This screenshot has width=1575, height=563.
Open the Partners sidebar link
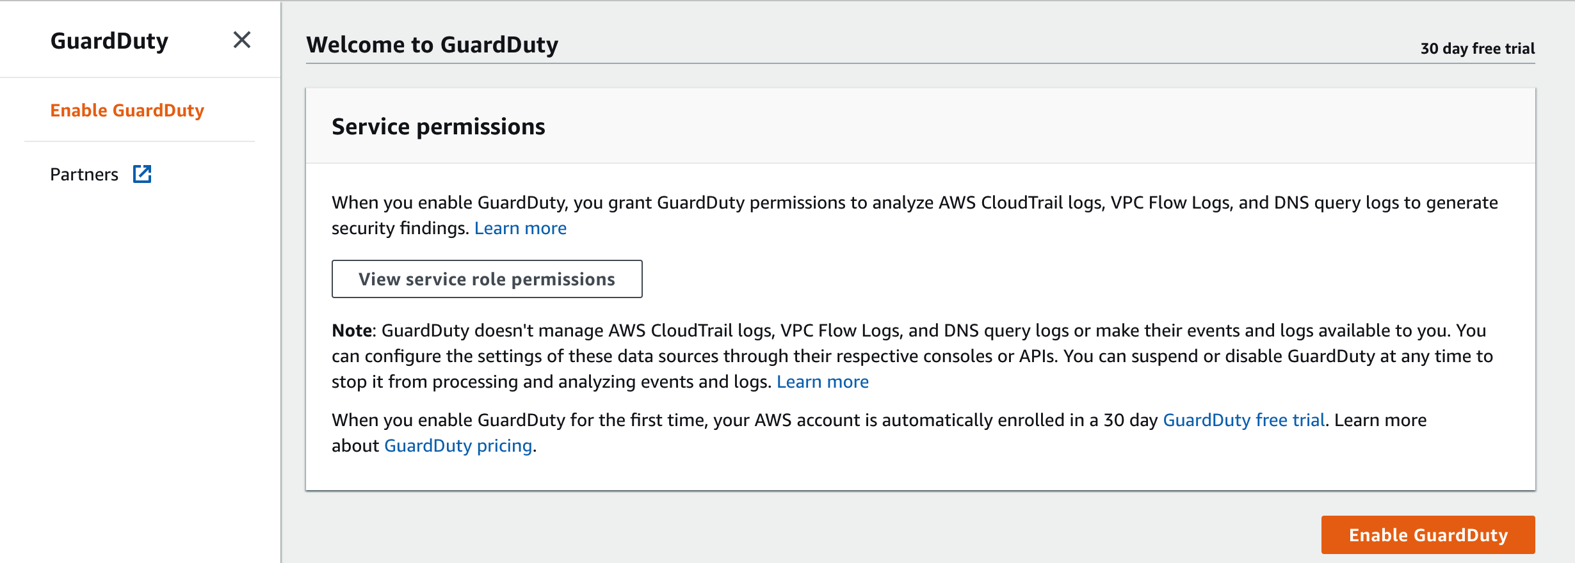pyautogui.click(x=85, y=174)
